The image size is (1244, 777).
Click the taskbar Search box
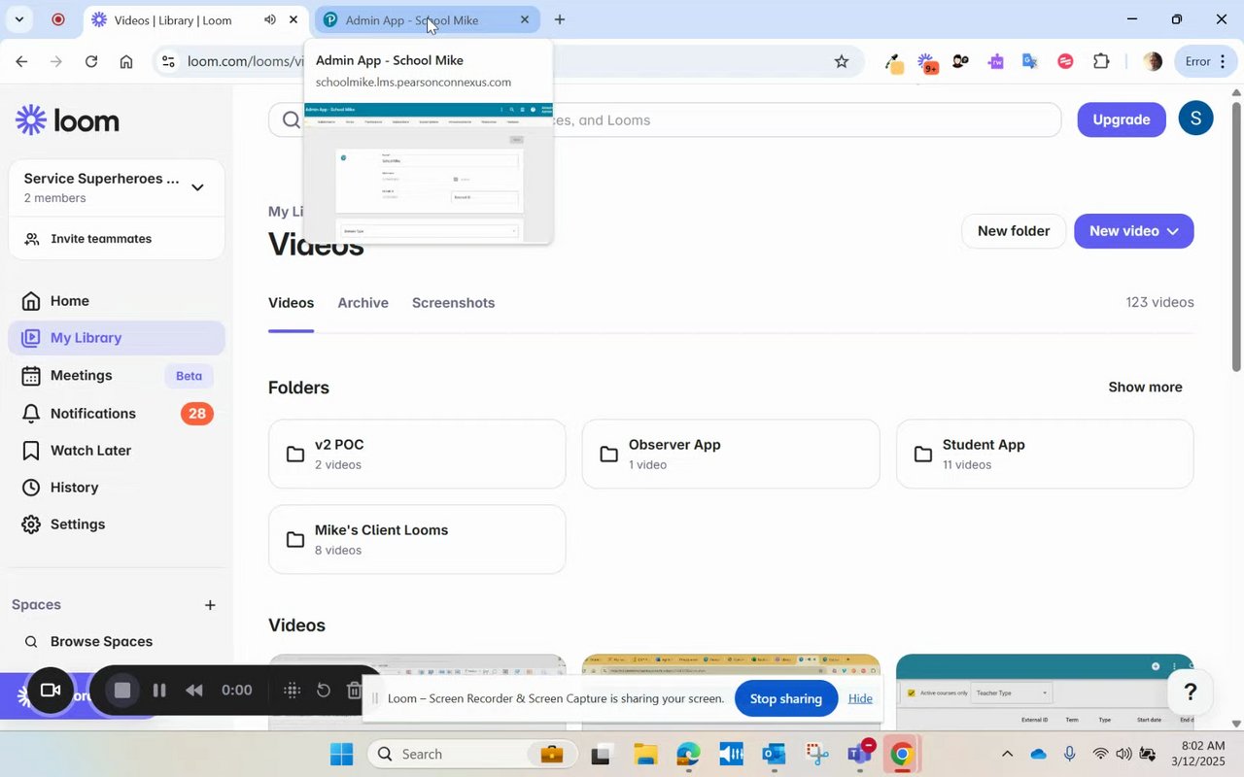coord(470,754)
